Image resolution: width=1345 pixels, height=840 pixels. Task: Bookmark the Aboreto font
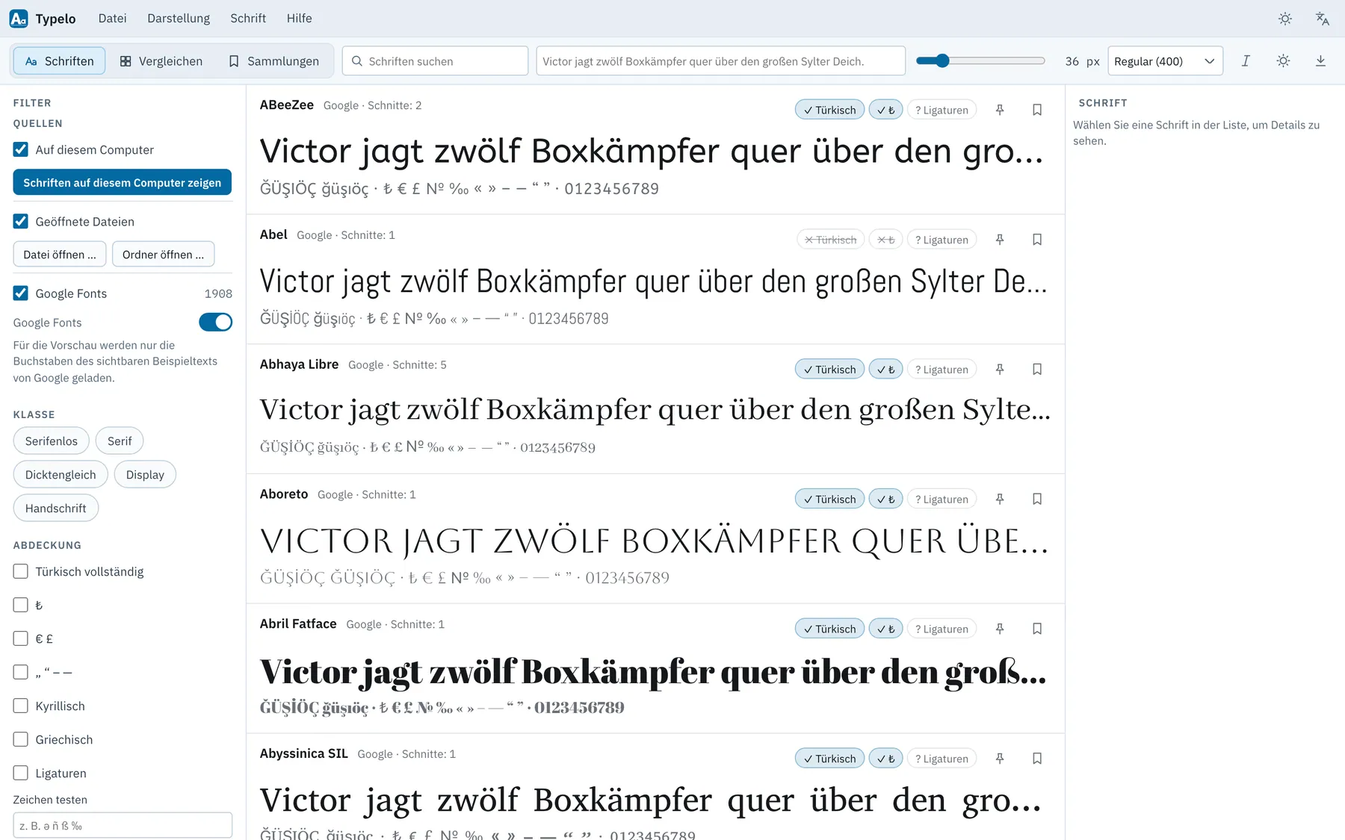click(1037, 499)
